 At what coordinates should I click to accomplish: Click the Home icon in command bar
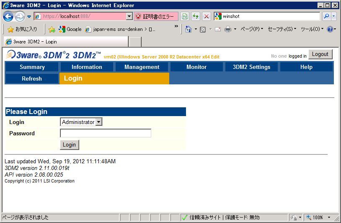pos(189,29)
